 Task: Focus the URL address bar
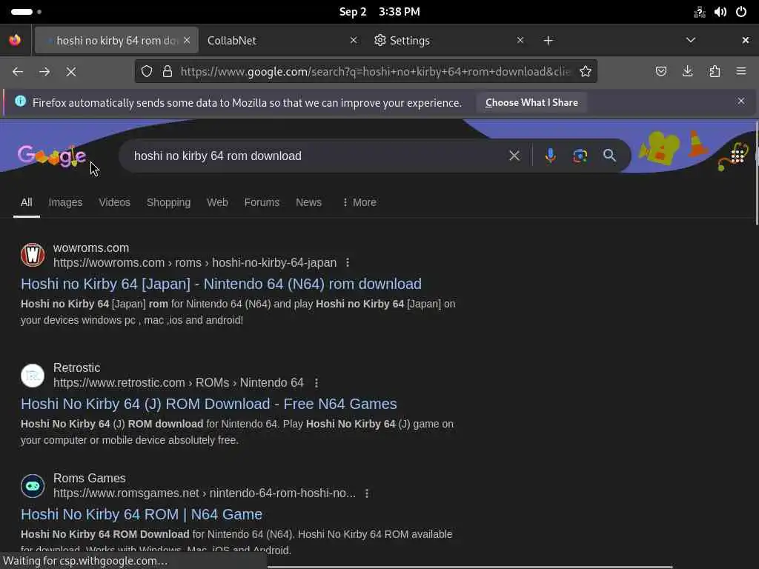(375, 72)
